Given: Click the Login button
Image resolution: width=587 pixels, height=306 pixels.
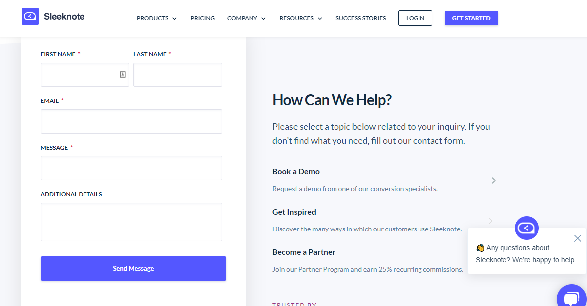Looking at the screenshot, I should pos(415,18).
